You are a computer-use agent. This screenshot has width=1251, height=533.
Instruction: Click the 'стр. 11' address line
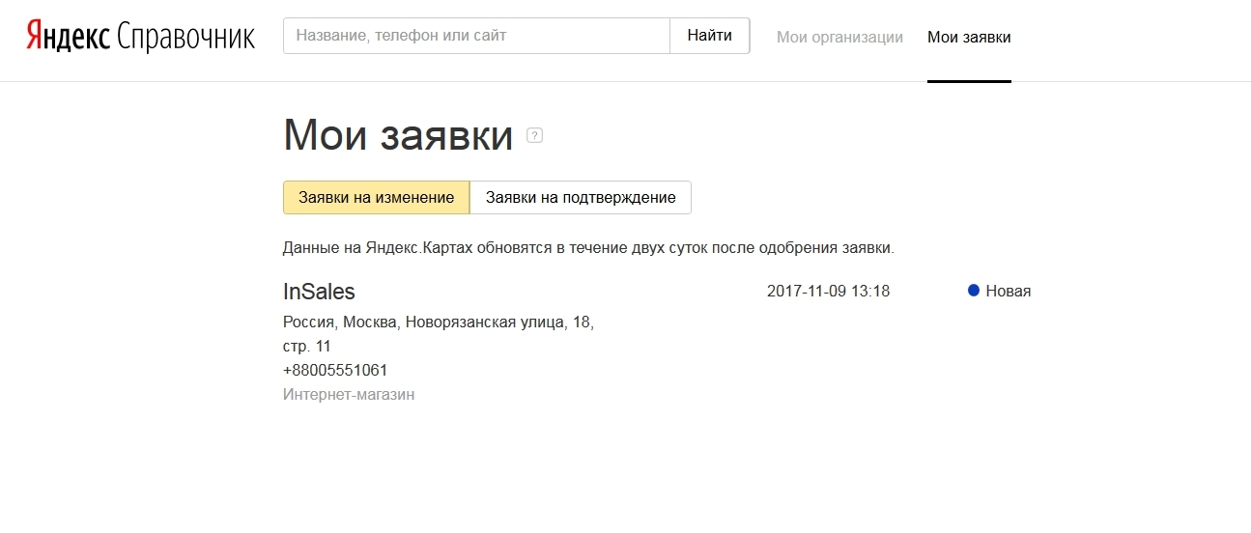pyautogui.click(x=306, y=346)
